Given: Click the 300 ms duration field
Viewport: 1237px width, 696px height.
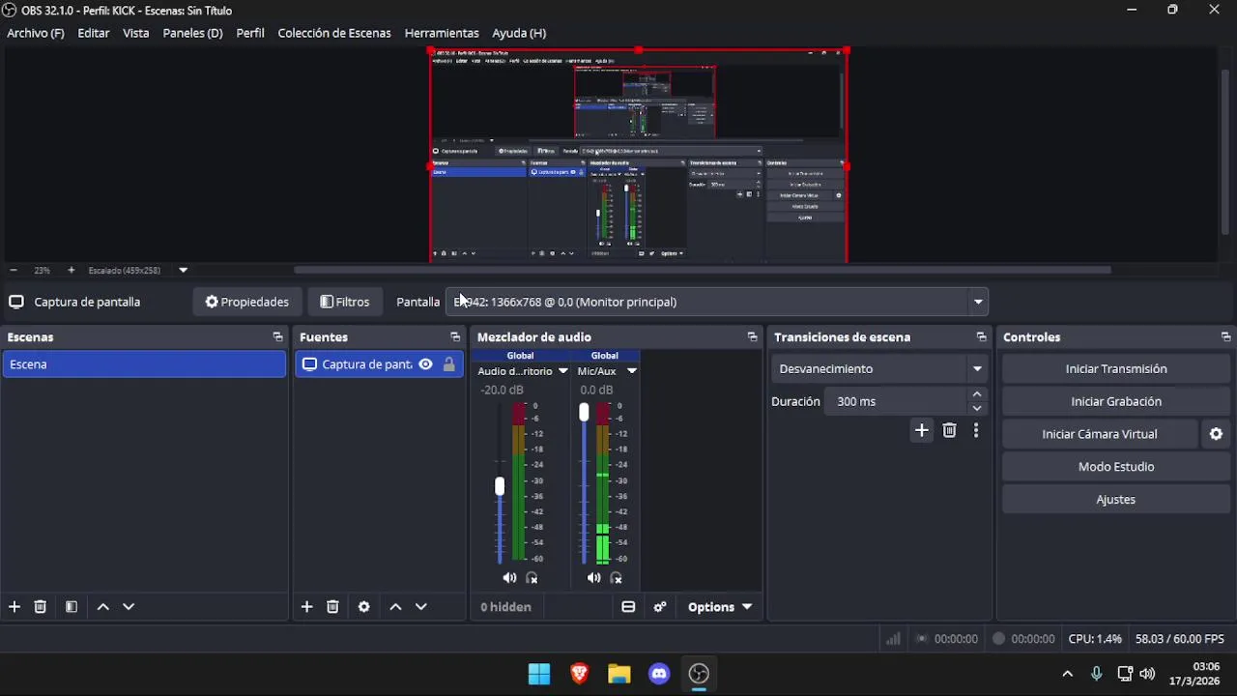Looking at the screenshot, I should pos(895,401).
